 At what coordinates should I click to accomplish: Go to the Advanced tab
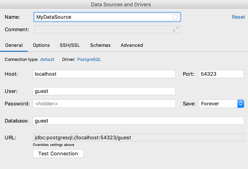tap(132, 45)
